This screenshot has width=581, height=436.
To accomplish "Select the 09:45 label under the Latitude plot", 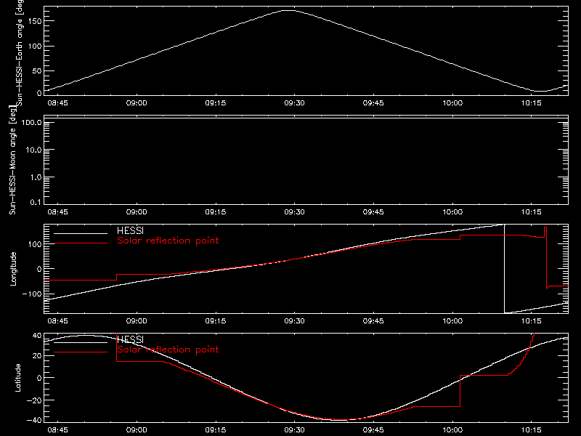I will [x=373, y=430].
